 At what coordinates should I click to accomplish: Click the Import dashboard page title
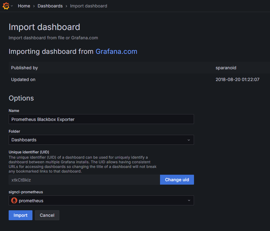pyautogui.click(x=44, y=27)
